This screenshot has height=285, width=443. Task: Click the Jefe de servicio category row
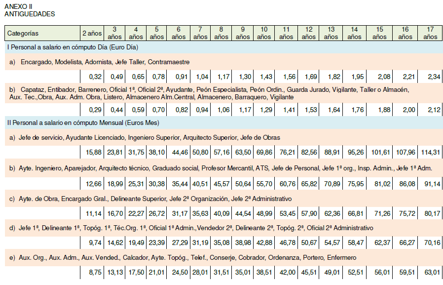(224, 138)
